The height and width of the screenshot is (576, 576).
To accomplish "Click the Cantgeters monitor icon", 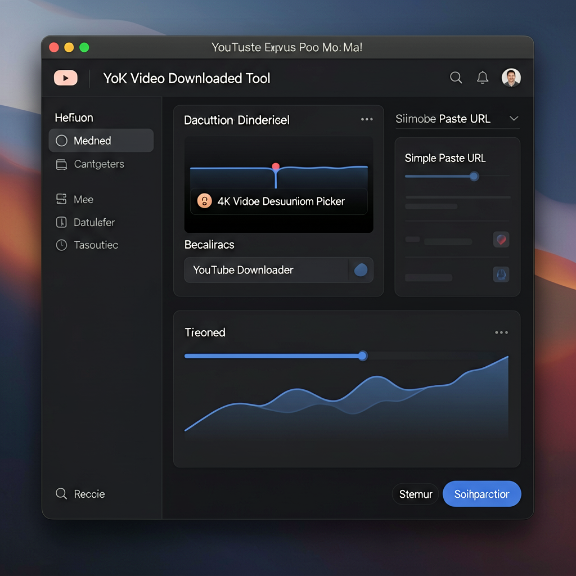I will tap(61, 165).
